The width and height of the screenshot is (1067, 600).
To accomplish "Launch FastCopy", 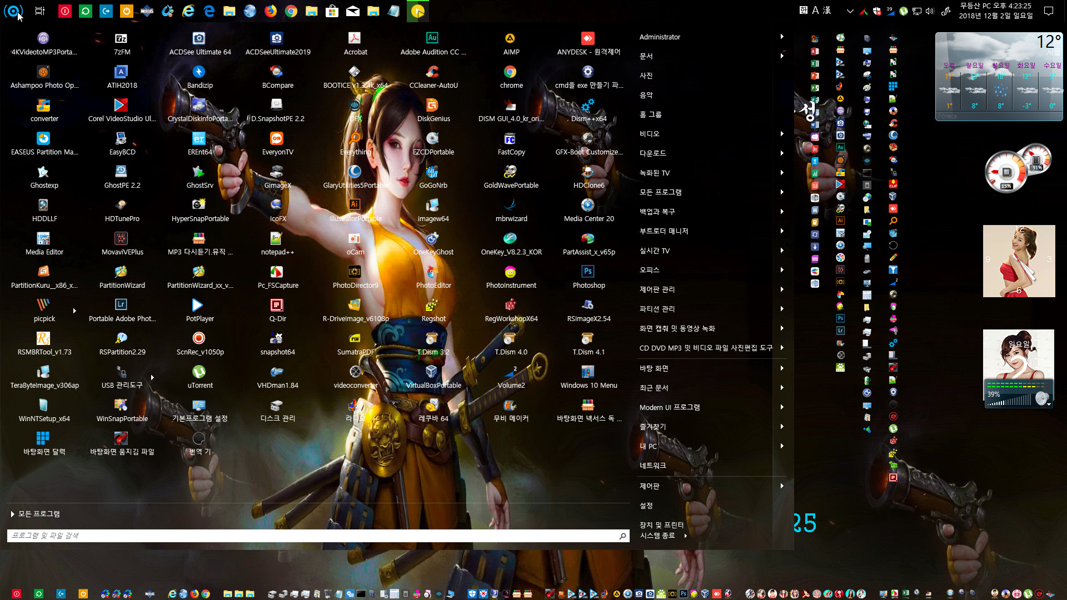I will click(x=511, y=143).
